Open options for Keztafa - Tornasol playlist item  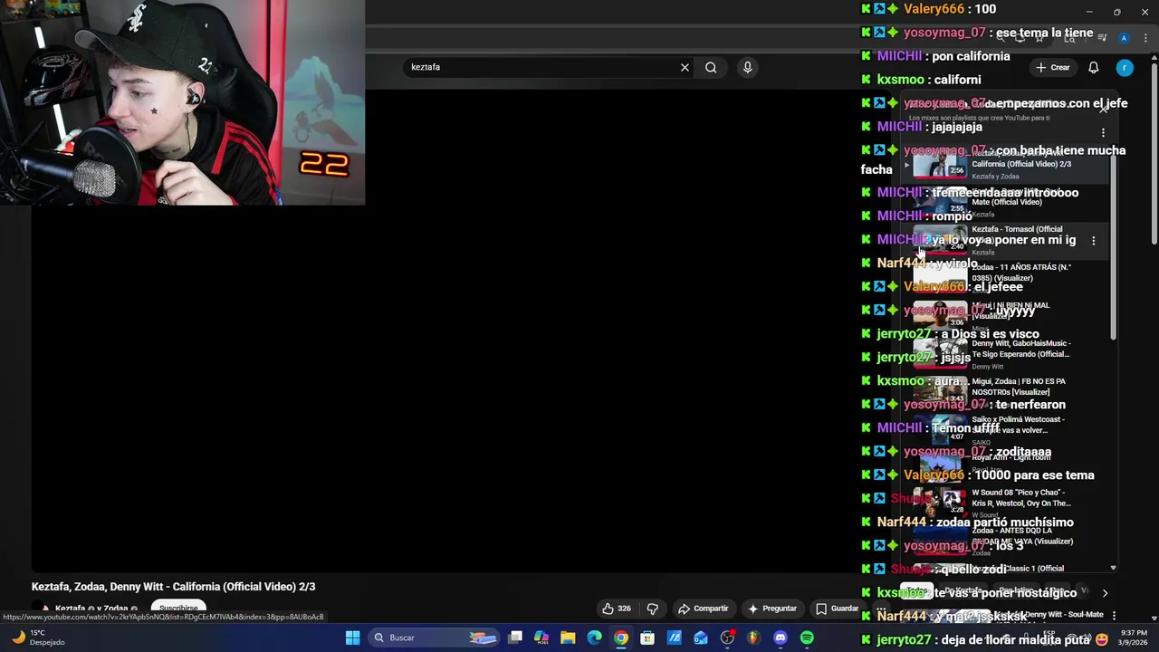coord(1093,241)
